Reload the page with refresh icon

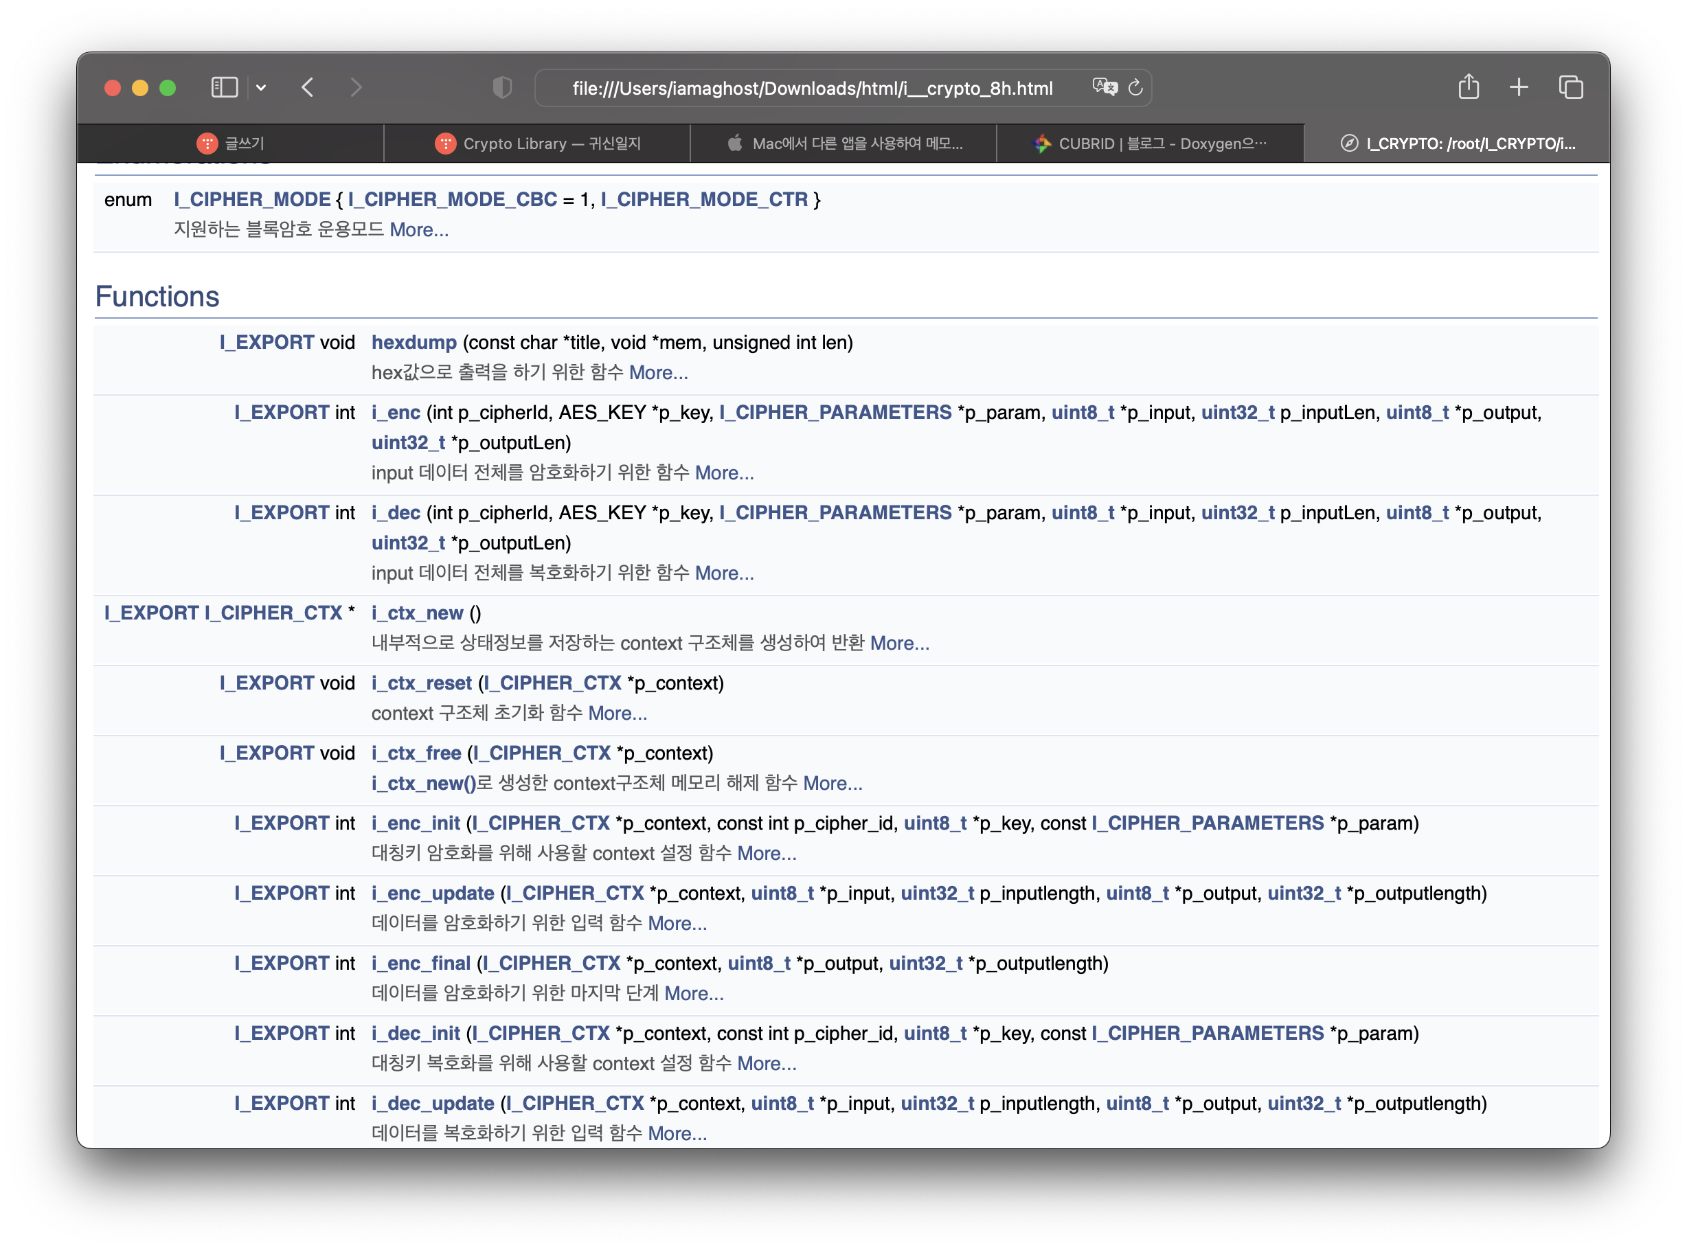(x=1135, y=88)
